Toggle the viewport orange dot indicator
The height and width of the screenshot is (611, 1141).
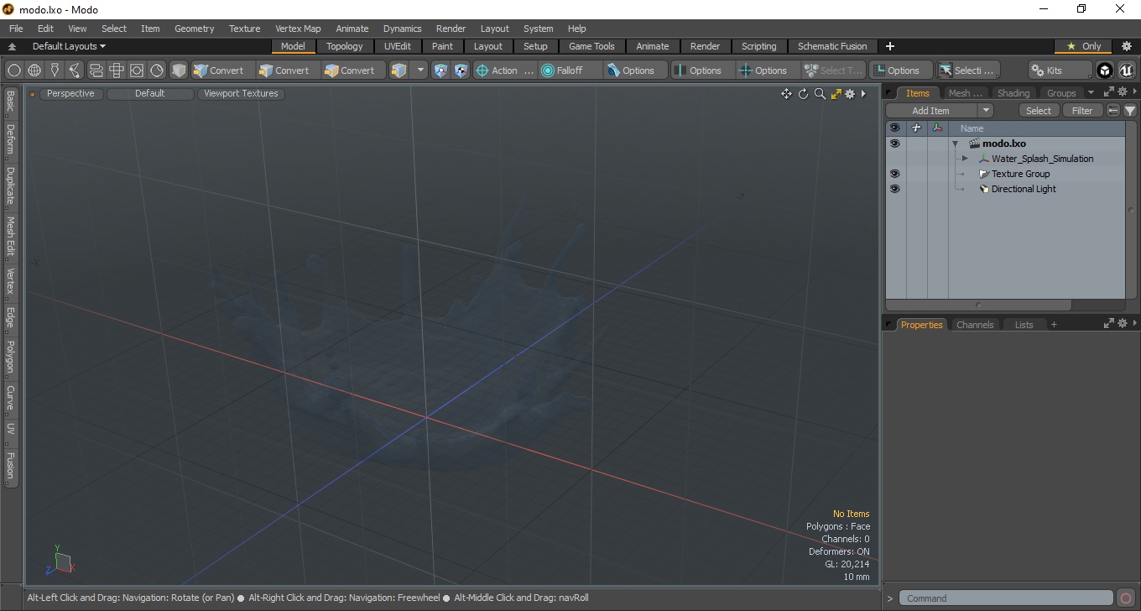coord(33,94)
